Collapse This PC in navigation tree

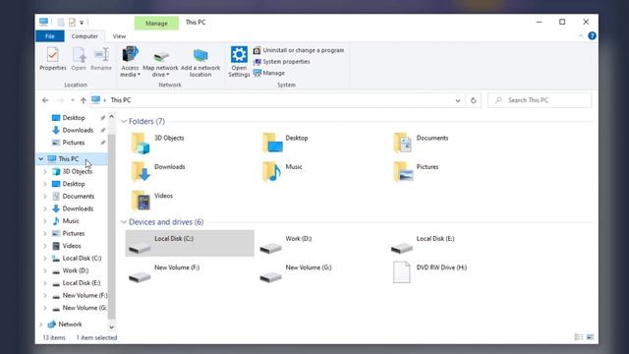40,159
